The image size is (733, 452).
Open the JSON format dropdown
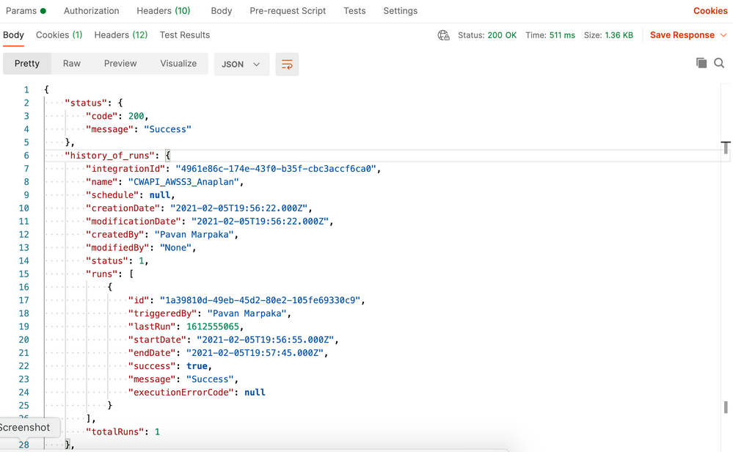pyautogui.click(x=241, y=64)
